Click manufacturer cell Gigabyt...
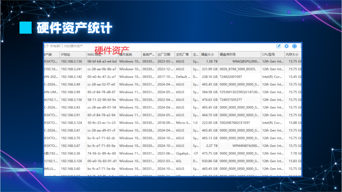Viewport: 342px width, 192px height. [x=183, y=154]
